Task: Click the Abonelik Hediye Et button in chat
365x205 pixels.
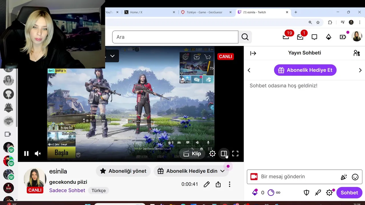Action: (x=305, y=70)
